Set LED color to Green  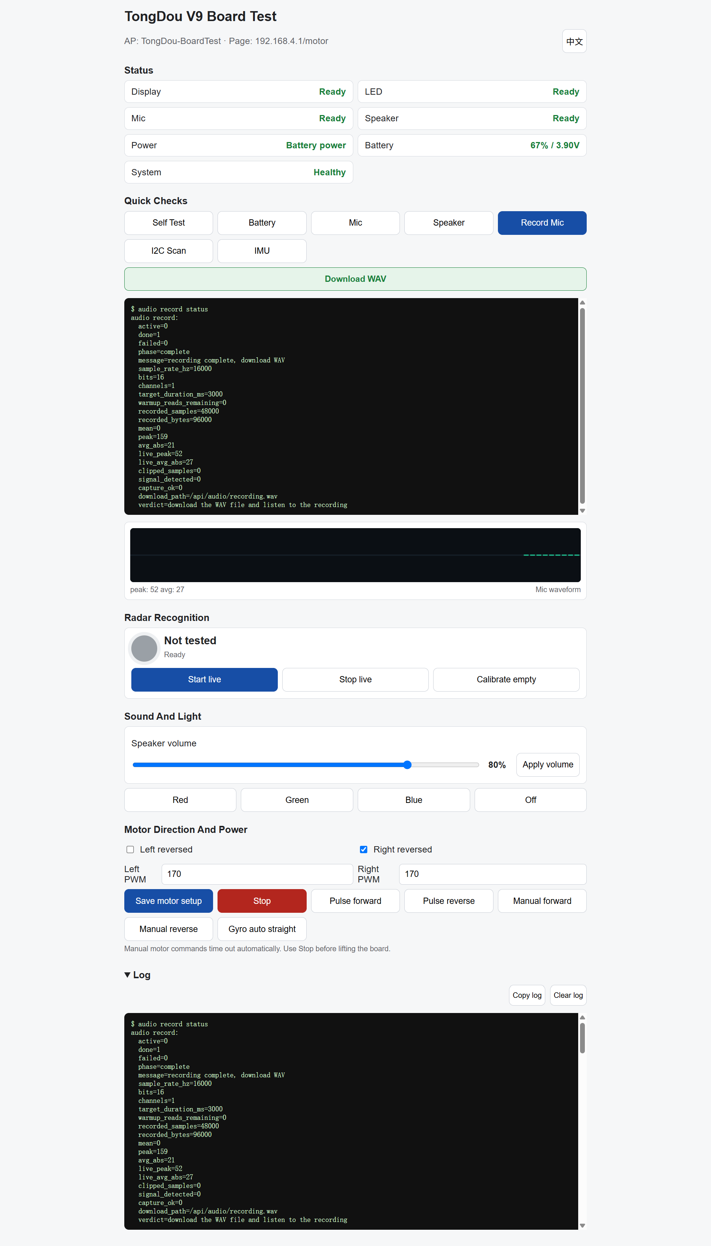point(296,800)
